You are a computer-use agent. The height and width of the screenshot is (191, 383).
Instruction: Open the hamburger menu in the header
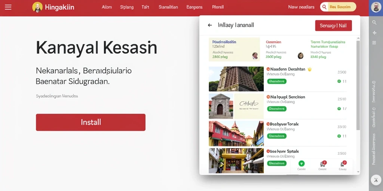click(x=8, y=7)
